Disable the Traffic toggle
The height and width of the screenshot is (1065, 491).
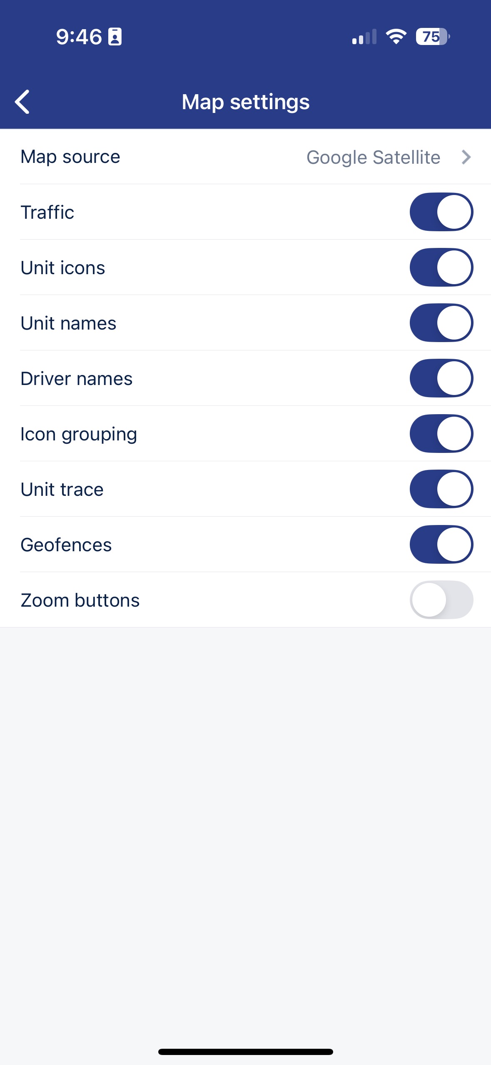coord(441,212)
